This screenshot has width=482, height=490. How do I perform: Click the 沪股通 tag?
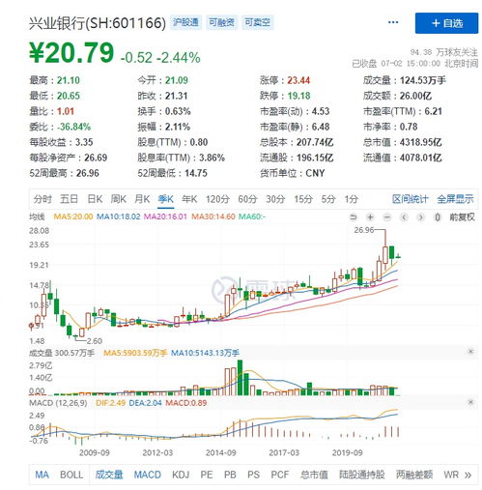pyautogui.click(x=185, y=22)
